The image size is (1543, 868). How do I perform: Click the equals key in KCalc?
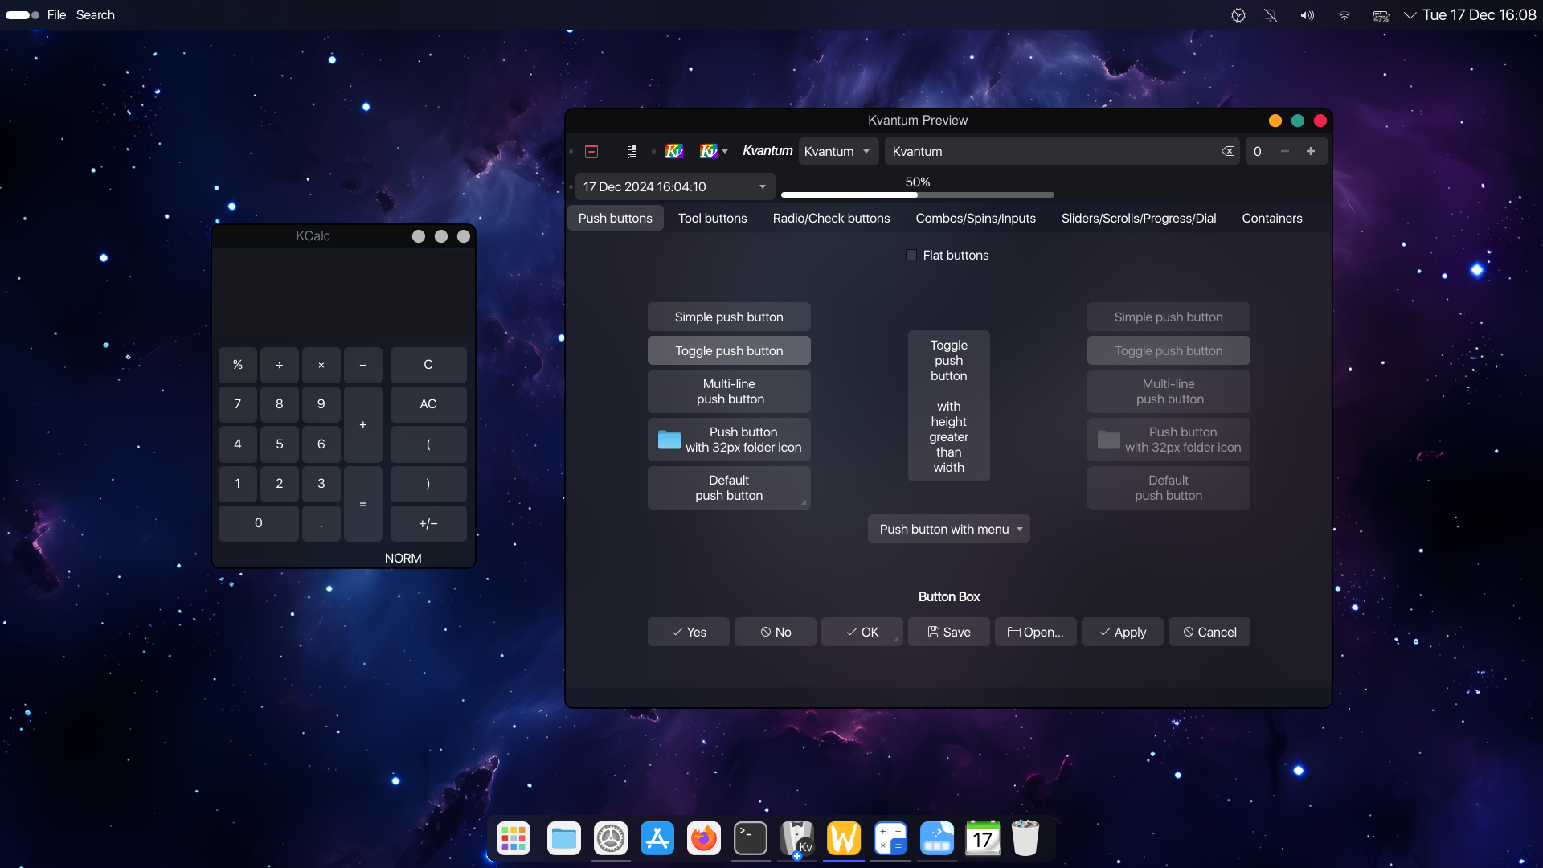(x=363, y=504)
